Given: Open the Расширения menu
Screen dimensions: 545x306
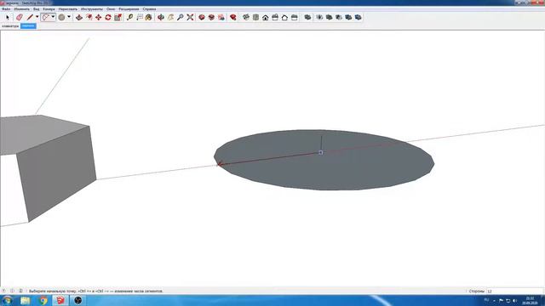Looking at the screenshot, I should [x=129, y=9].
